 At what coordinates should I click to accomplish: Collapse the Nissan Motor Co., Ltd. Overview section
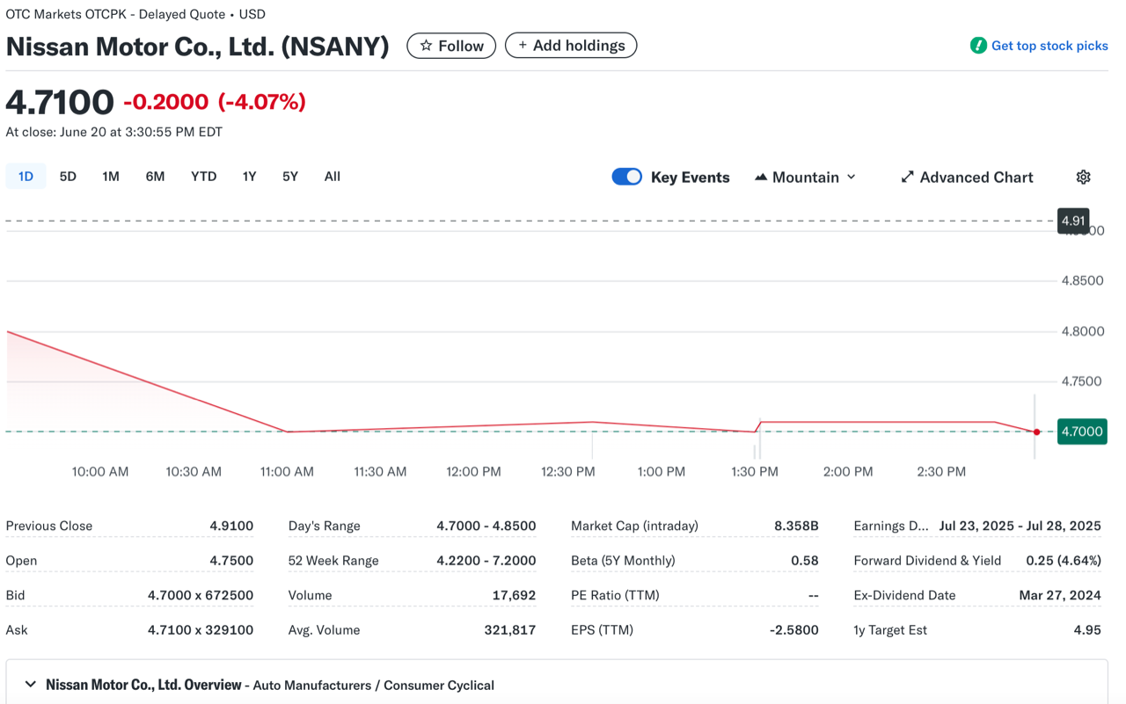[31, 684]
